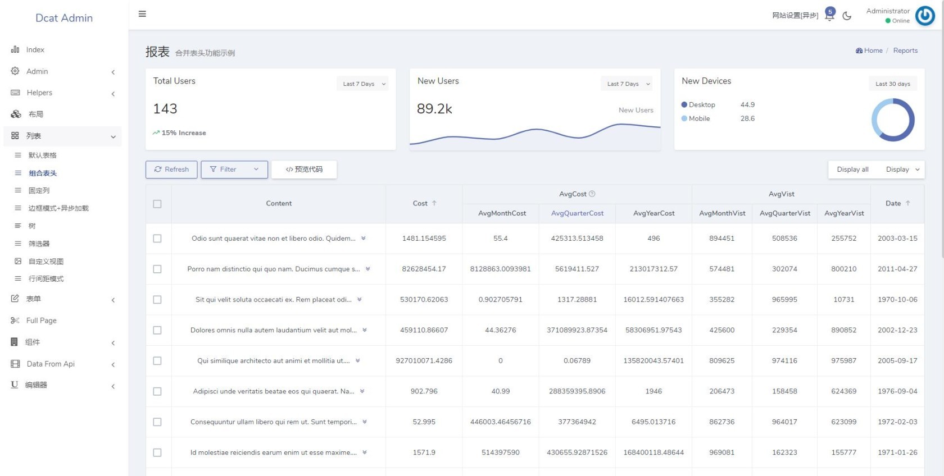Open the notification bell icon
This screenshot has height=476, width=944.
pyautogui.click(x=829, y=15)
